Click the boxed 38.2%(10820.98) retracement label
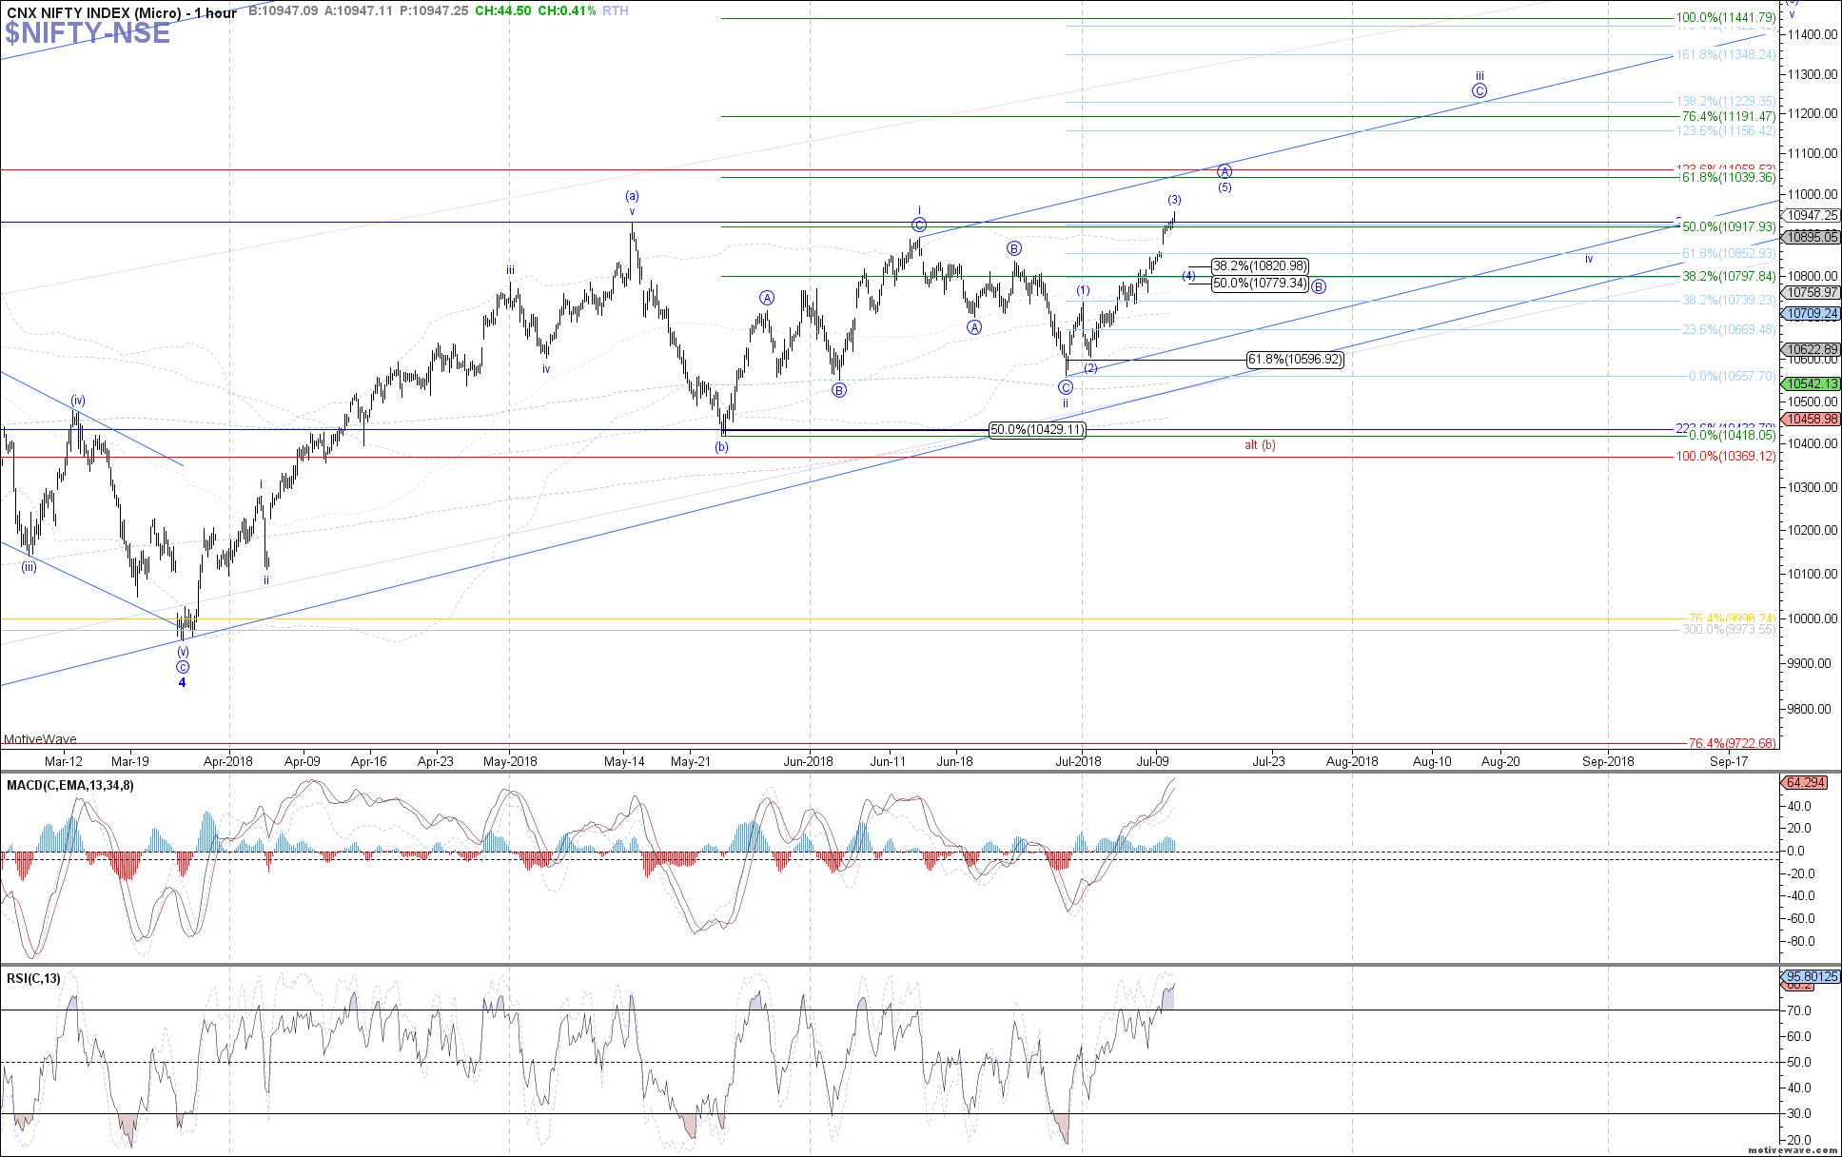 tap(1260, 266)
